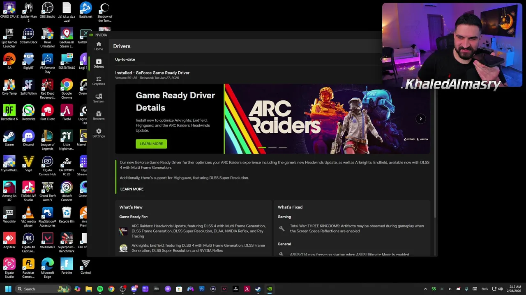Open NVIDIA app taskbar icon
526x295 pixels.
pyautogui.click(x=269, y=289)
